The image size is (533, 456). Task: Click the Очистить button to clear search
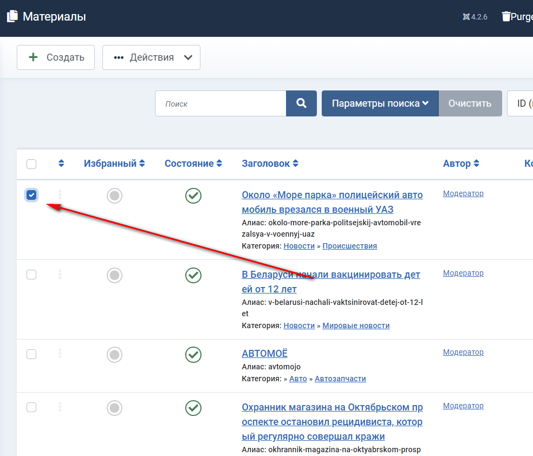tap(470, 103)
